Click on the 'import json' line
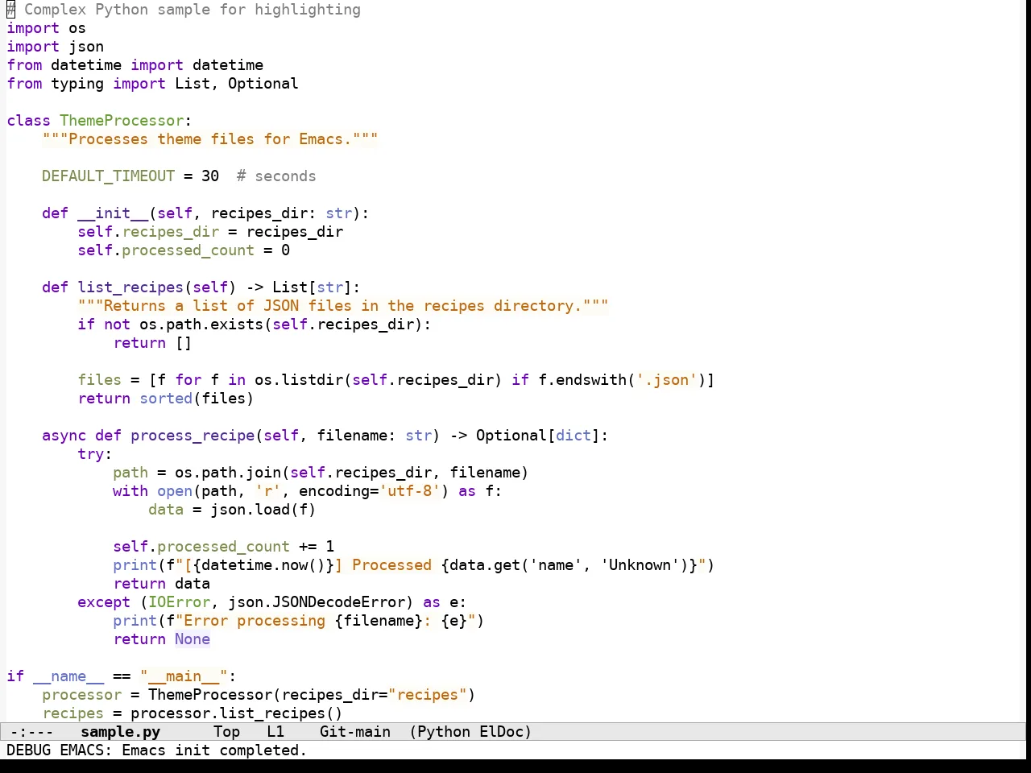The image size is (1031, 773). 55,47
